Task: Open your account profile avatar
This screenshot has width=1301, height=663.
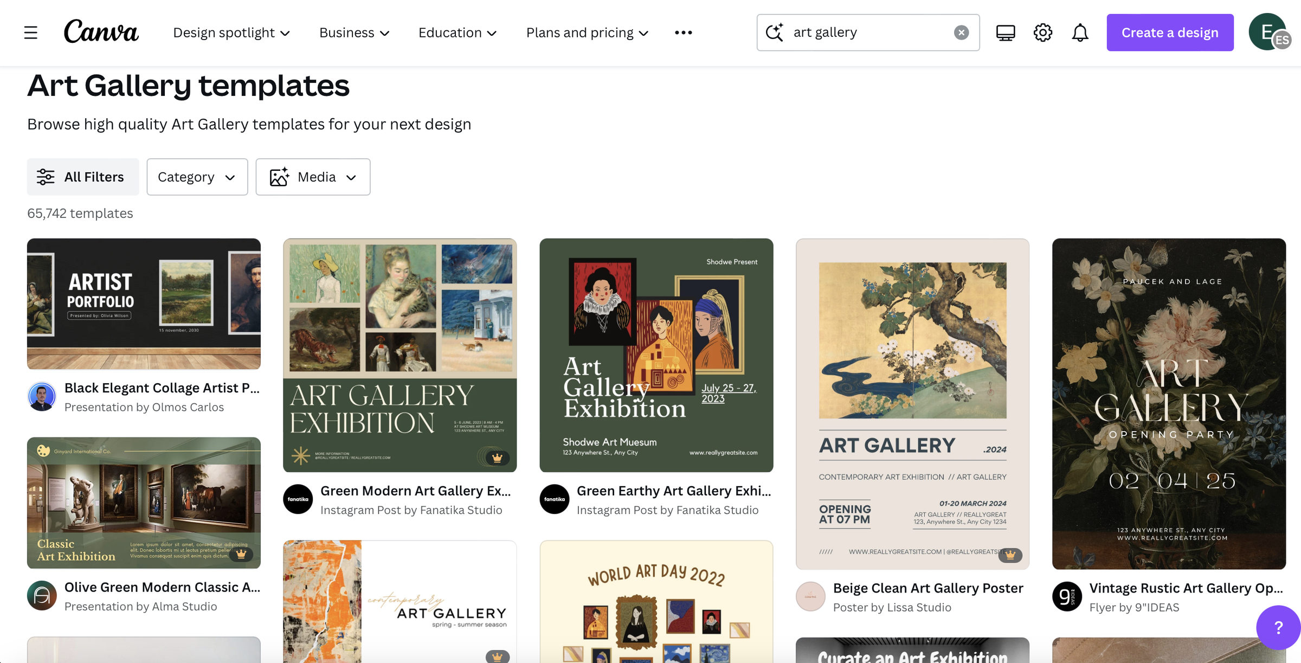Action: (x=1267, y=33)
